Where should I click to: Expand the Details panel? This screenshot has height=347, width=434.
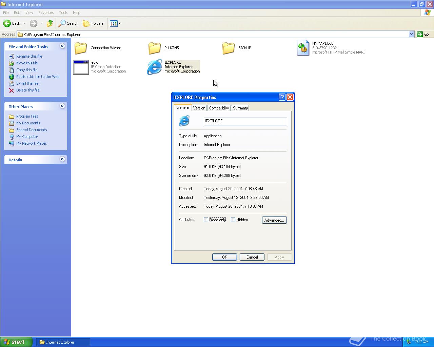click(62, 159)
